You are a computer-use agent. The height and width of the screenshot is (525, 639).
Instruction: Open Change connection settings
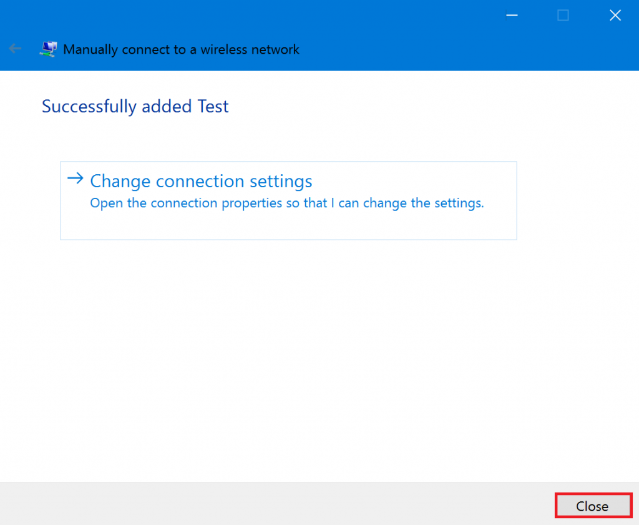(x=201, y=181)
